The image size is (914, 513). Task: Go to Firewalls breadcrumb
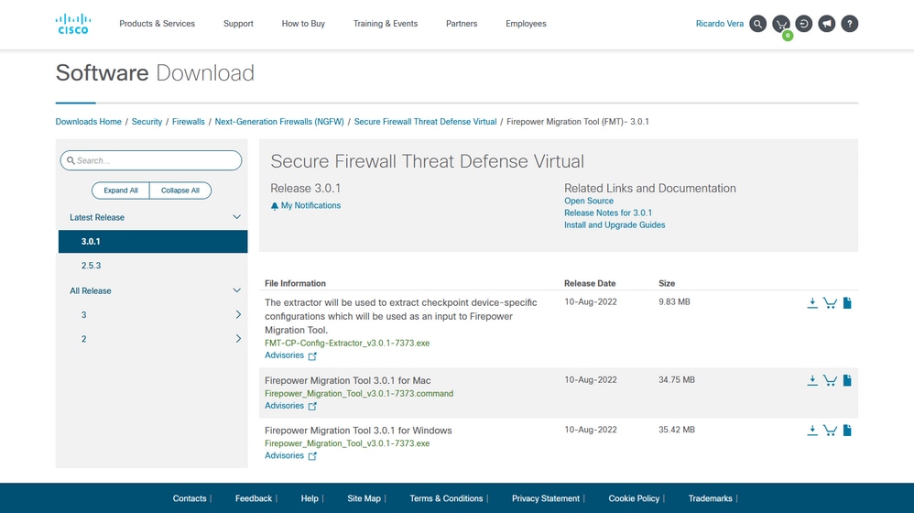point(189,122)
